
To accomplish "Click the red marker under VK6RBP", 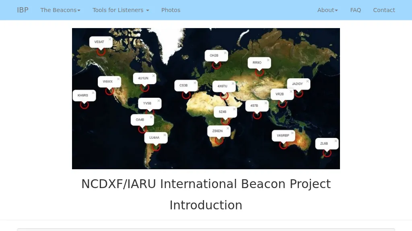I will [x=284, y=145].
